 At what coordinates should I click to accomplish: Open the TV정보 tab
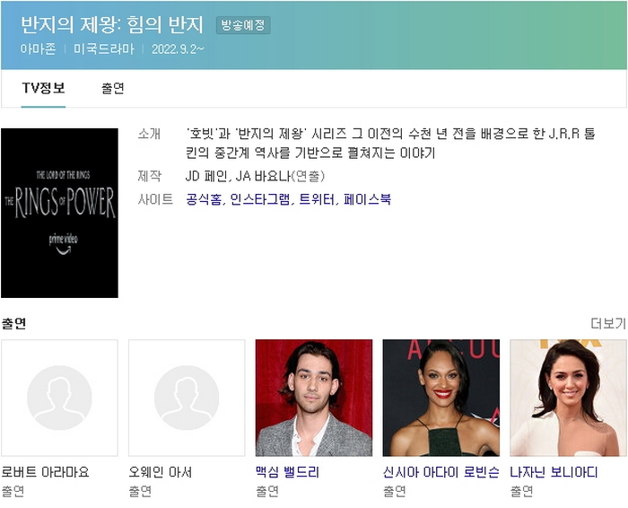tap(43, 88)
